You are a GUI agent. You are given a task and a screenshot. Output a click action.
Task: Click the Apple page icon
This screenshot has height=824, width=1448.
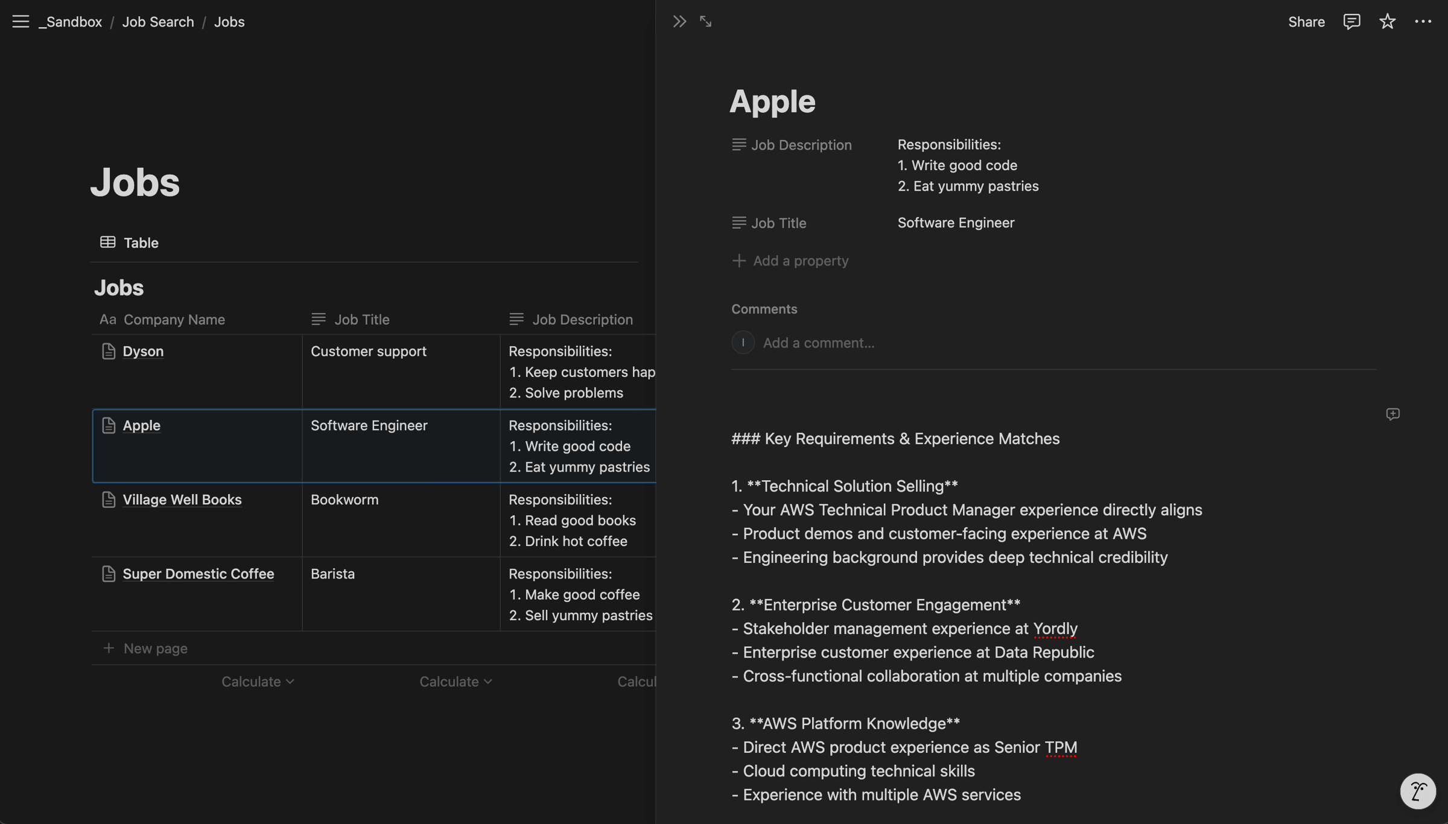click(109, 425)
